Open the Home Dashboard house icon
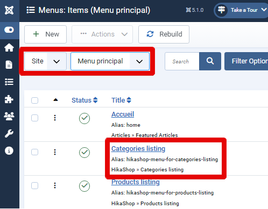 click(x=9, y=48)
